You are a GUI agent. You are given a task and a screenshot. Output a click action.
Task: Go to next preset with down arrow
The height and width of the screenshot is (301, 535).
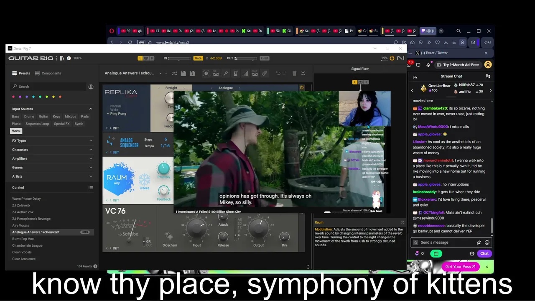point(166,73)
